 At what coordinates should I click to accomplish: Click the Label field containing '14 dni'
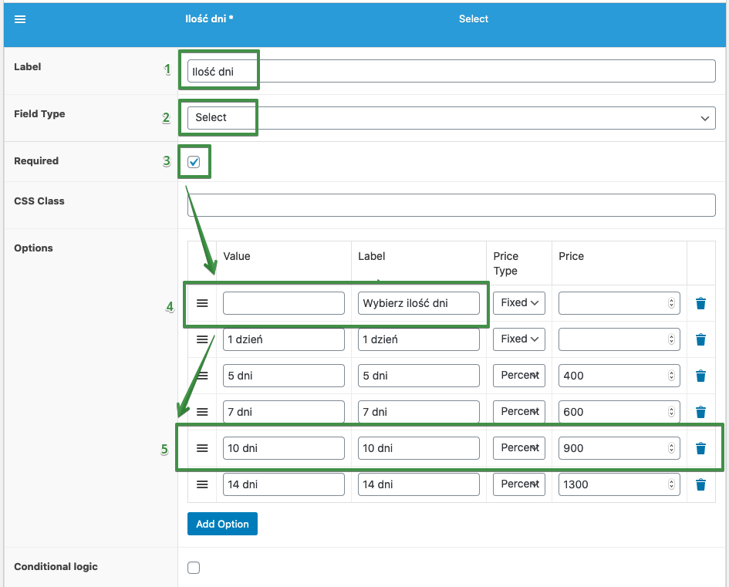point(418,484)
